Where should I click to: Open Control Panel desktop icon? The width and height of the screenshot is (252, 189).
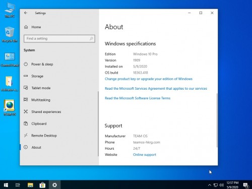10,59
